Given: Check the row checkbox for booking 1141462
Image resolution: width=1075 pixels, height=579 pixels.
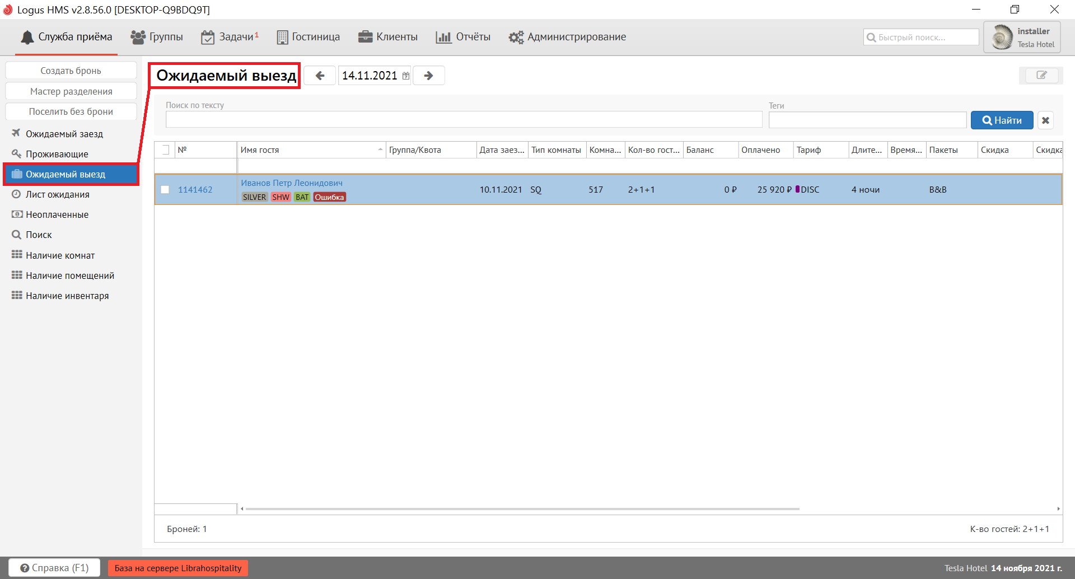Looking at the screenshot, I should coord(165,190).
